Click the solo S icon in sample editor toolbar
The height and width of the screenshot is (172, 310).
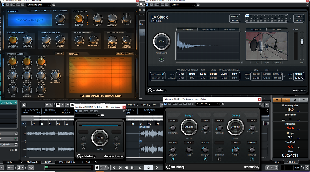[x=24, y=104]
